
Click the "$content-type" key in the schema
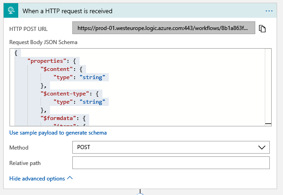(x=65, y=94)
